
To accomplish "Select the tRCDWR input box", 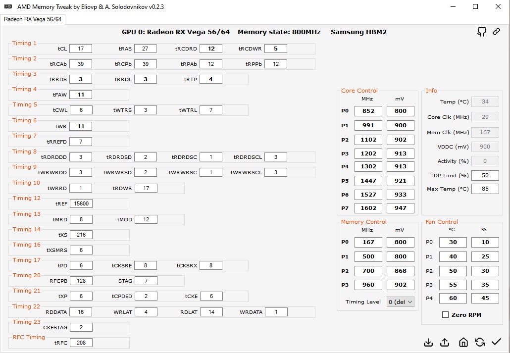I will (x=276, y=49).
